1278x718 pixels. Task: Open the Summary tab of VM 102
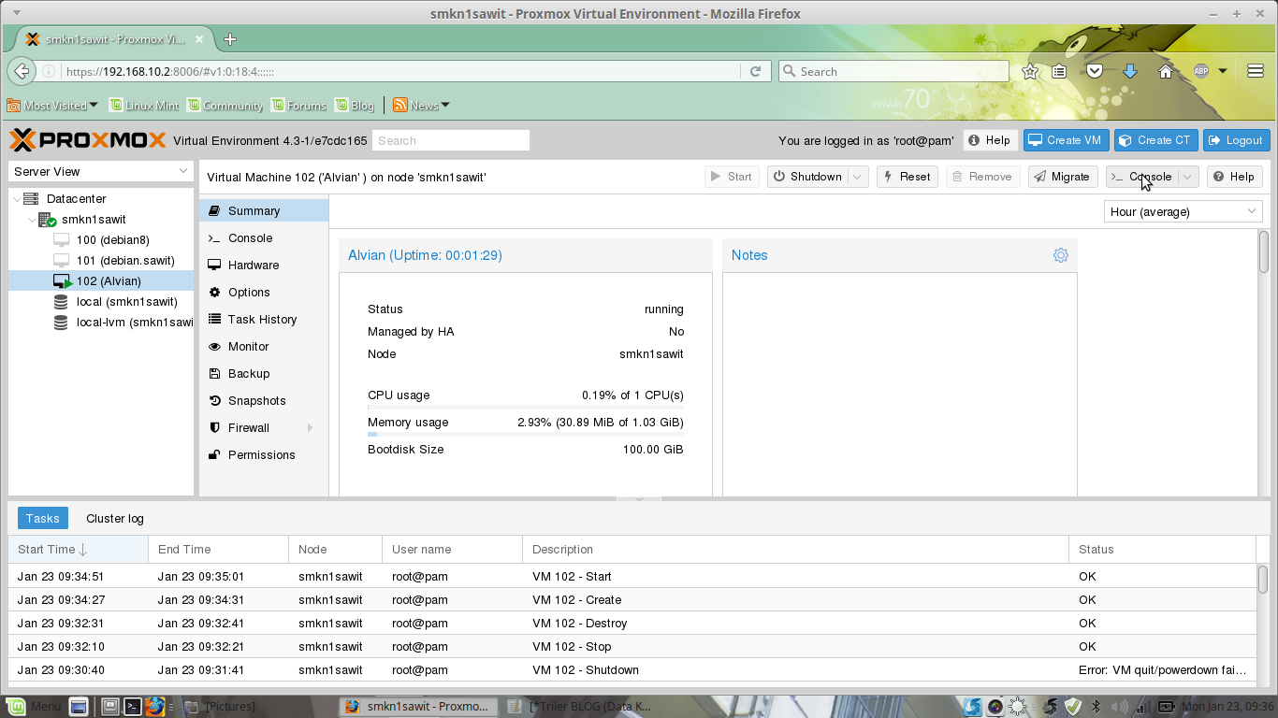(x=264, y=211)
